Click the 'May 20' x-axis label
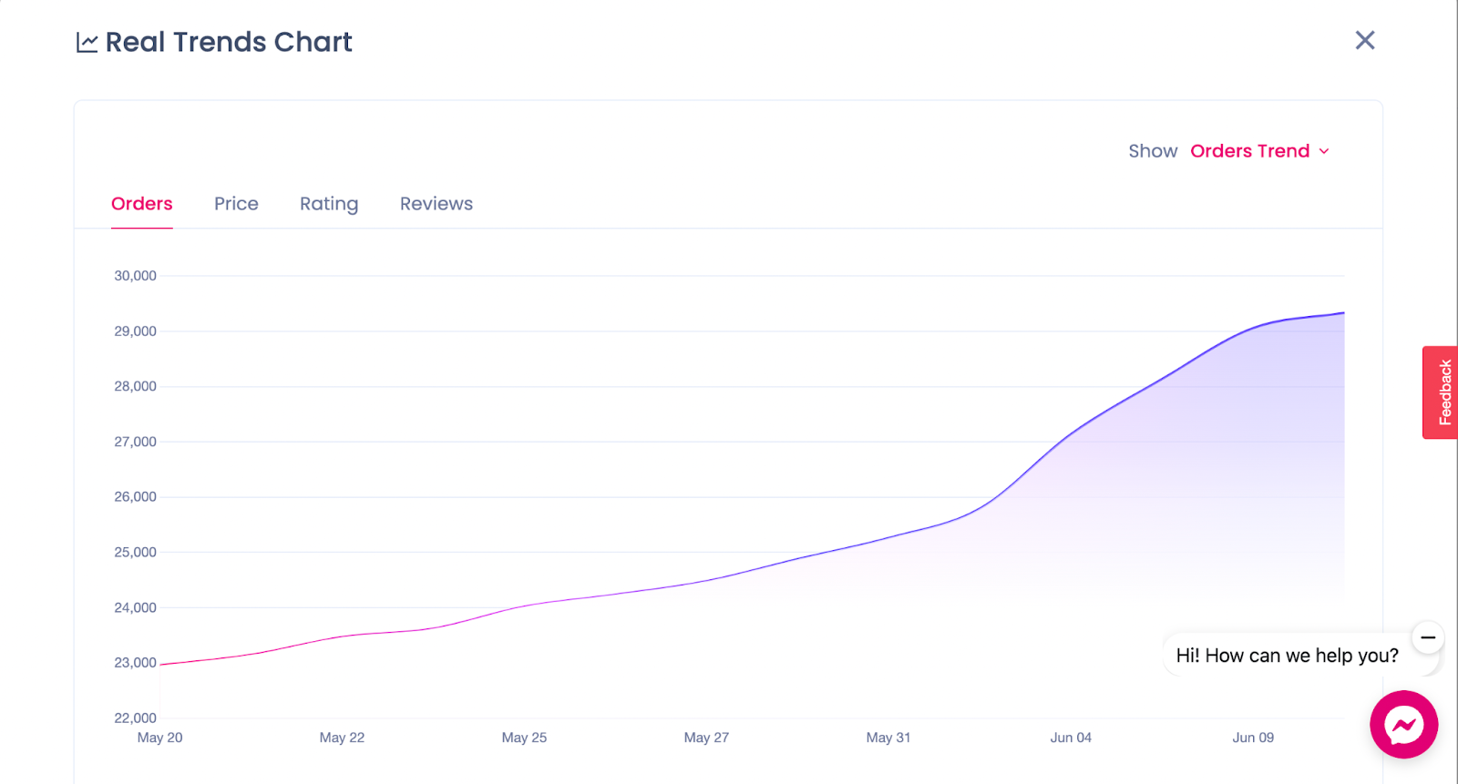The image size is (1458, 784). [x=159, y=738]
